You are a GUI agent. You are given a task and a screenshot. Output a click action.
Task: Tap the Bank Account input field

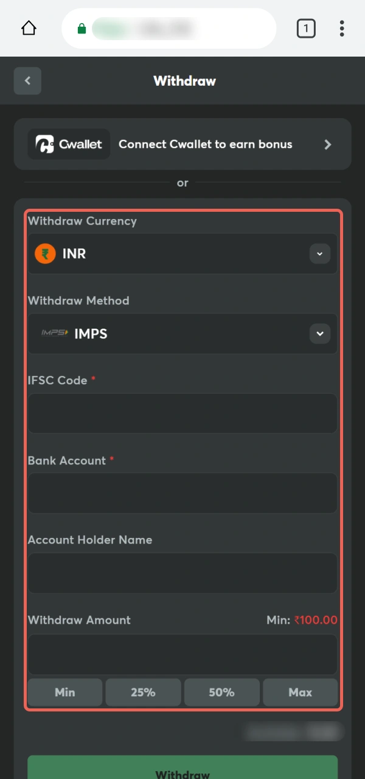(182, 493)
